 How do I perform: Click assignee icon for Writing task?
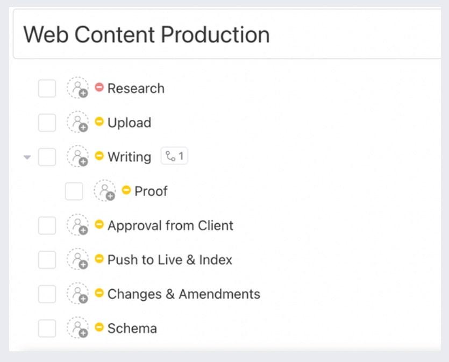click(x=77, y=157)
